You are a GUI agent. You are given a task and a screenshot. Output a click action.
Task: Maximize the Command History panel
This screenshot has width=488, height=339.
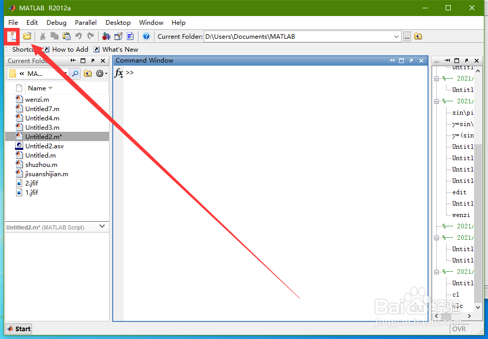(x=456, y=60)
